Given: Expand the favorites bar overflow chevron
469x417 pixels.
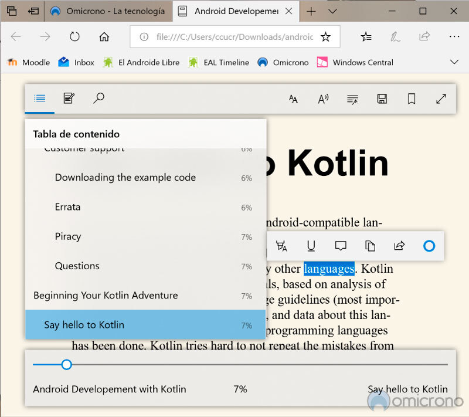Looking at the screenshot, I should pyautogui.click(x=454, y=62).
